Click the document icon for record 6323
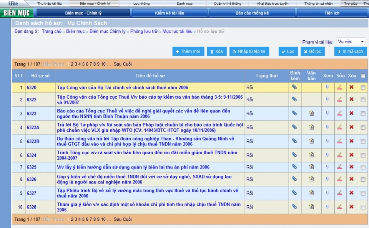This screenshot has height=228, width=369. coord(311,113)
